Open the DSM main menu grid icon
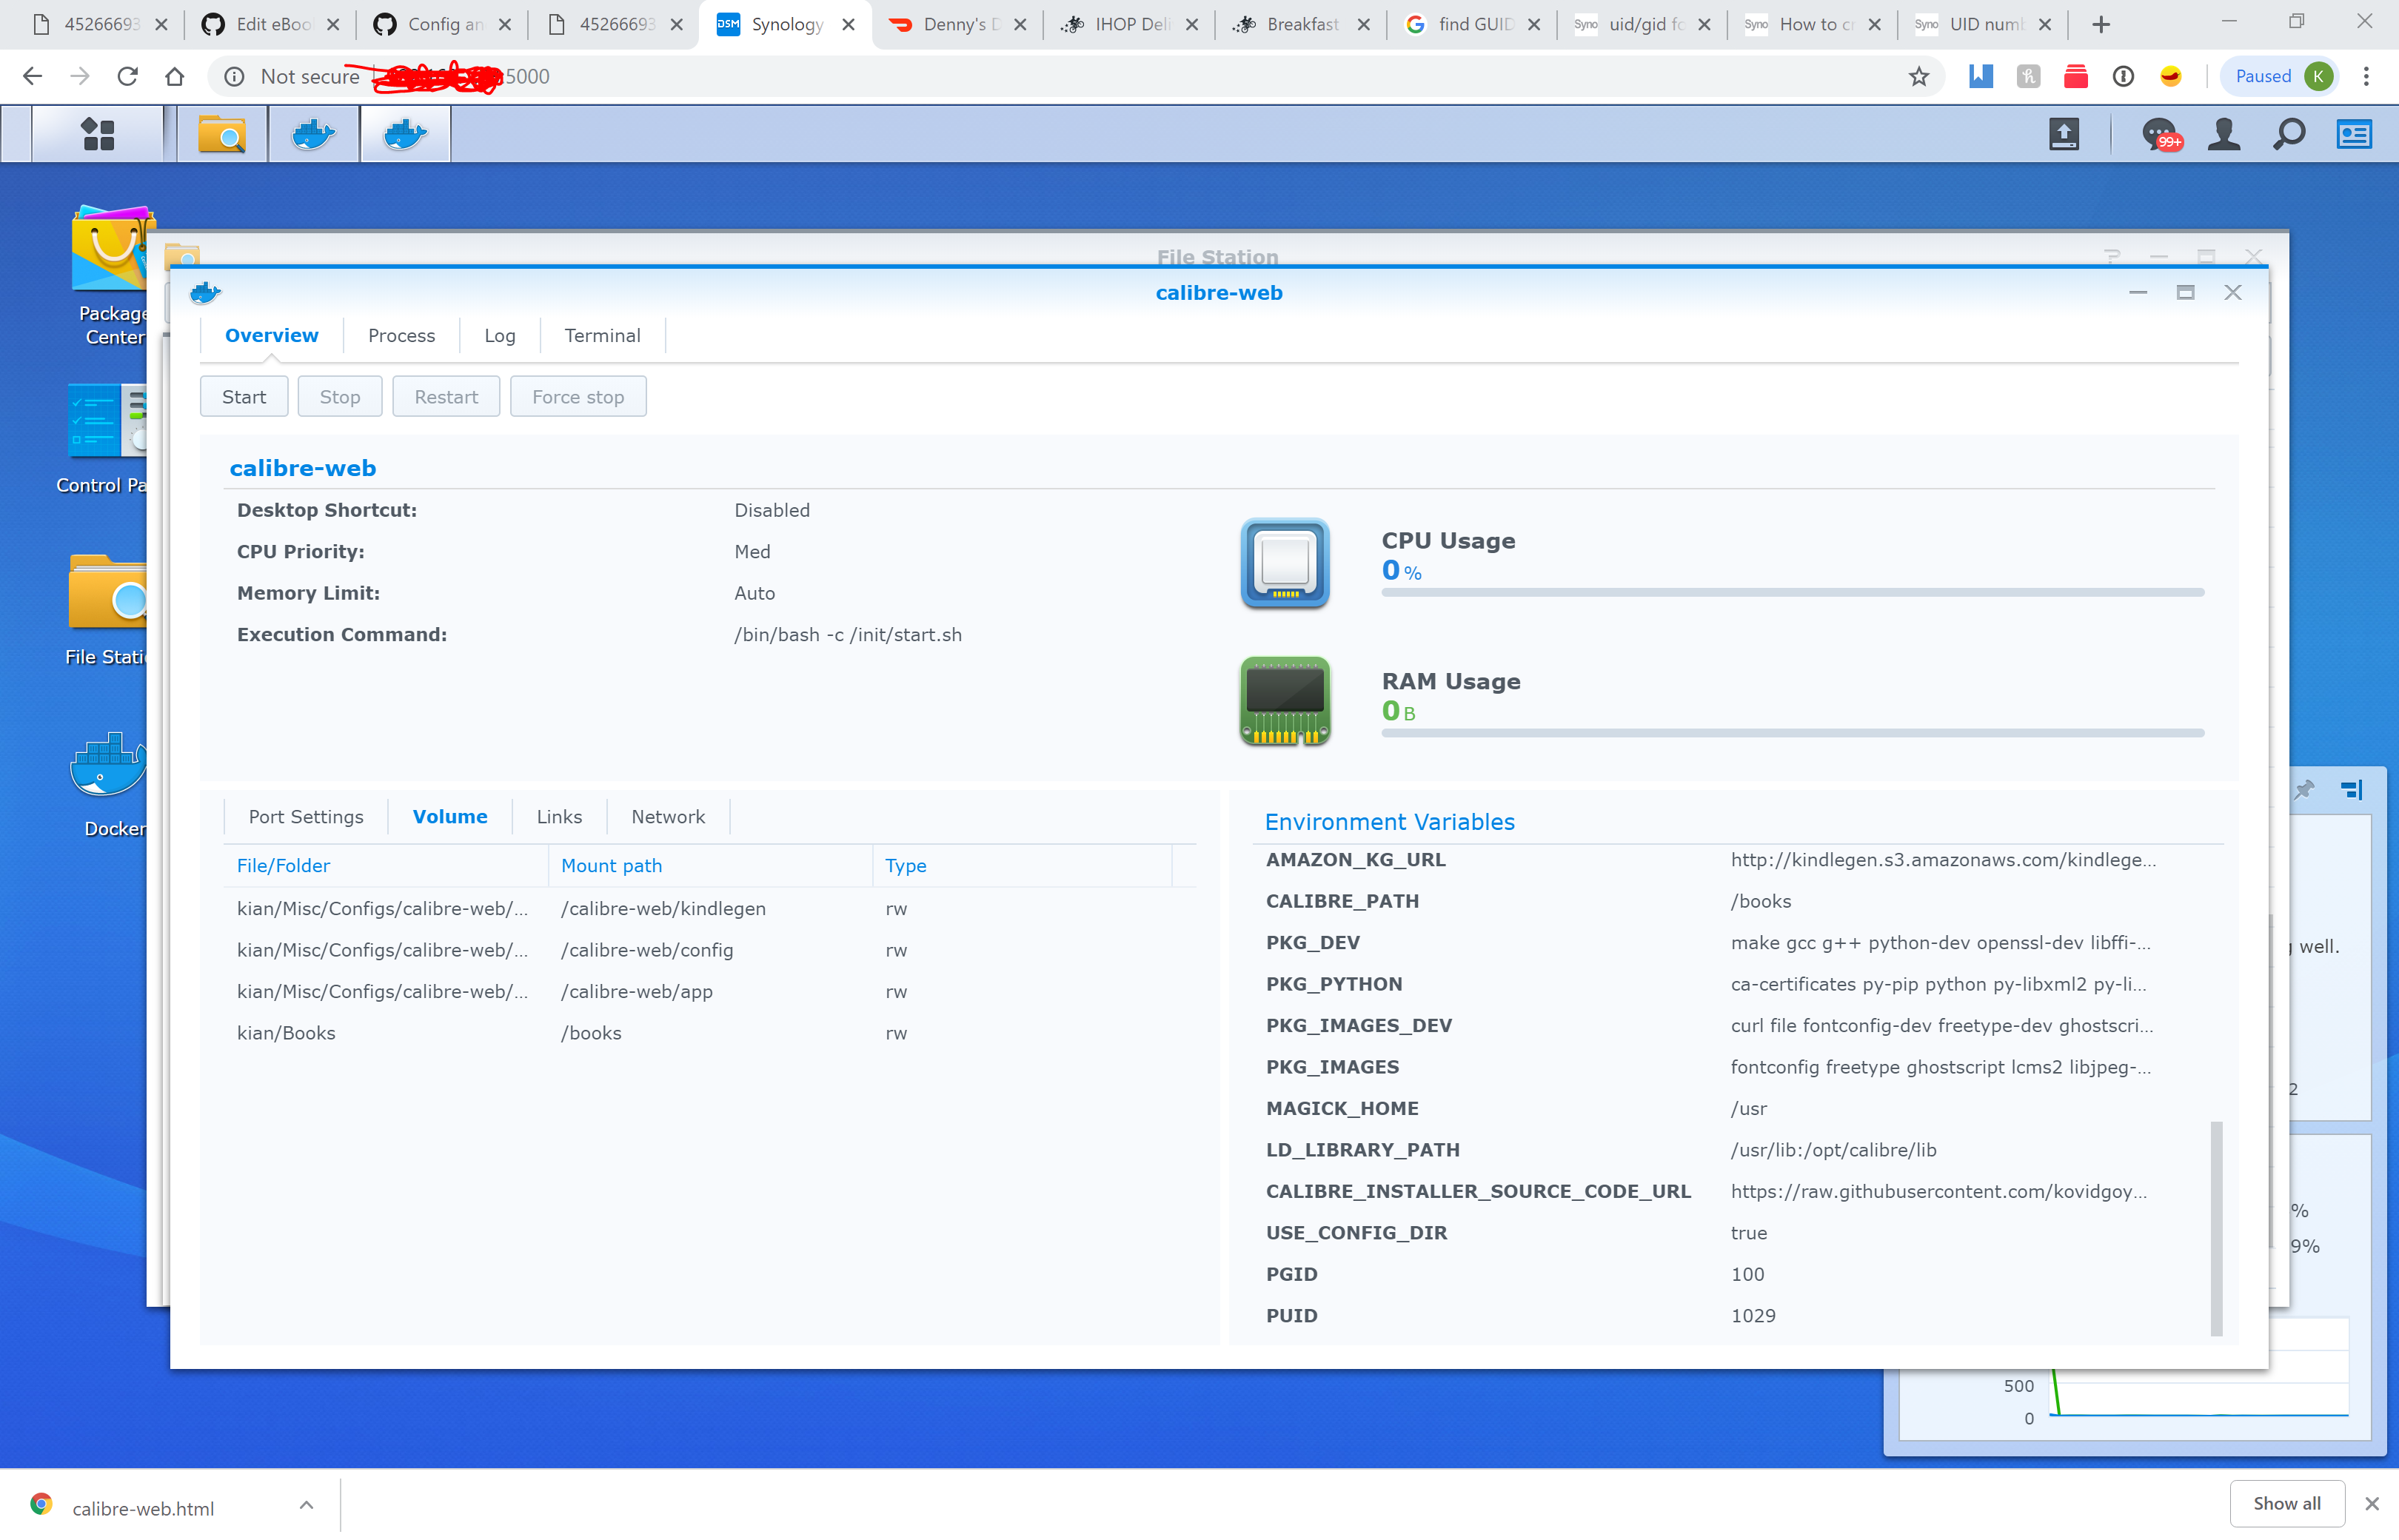 pyautogui.click(x=98, y=133)
